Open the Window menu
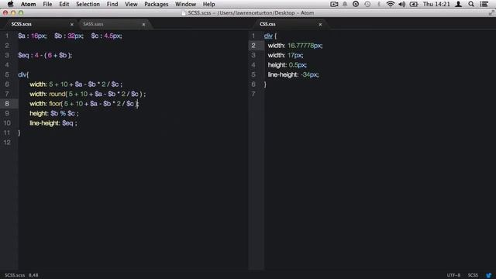 tap(185, 4)
